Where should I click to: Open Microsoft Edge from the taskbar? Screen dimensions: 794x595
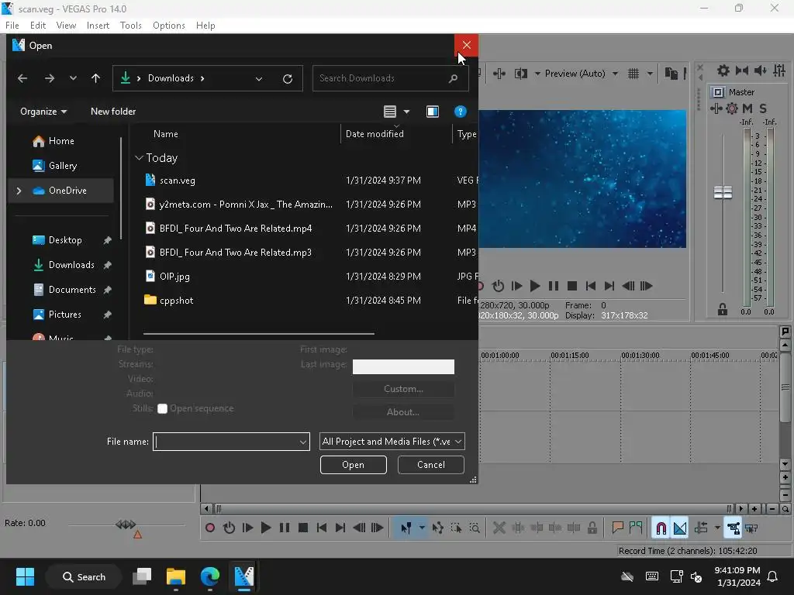tap(209, 576)
